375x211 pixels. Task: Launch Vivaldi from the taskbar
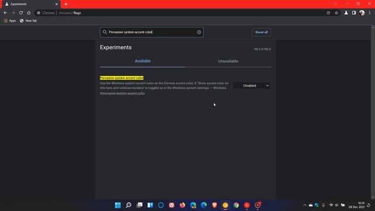point(172,205)
